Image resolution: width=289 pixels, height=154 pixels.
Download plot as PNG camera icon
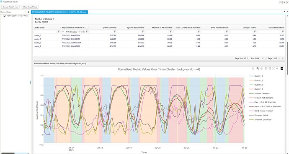coord(253,68)
